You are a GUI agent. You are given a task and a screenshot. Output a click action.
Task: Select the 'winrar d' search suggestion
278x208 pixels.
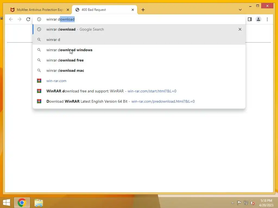pyautogui.click(x=139, y=40)
